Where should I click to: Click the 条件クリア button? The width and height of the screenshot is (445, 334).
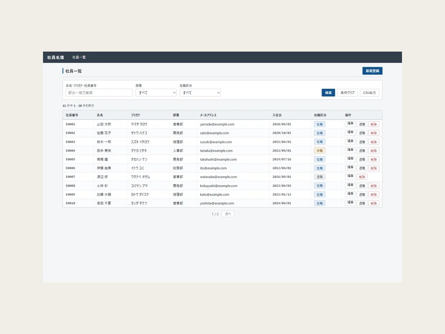click(x=347, y=93)
